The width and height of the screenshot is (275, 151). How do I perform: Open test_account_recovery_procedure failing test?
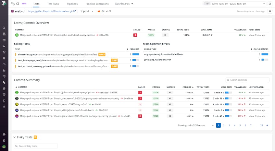point(36,66)
